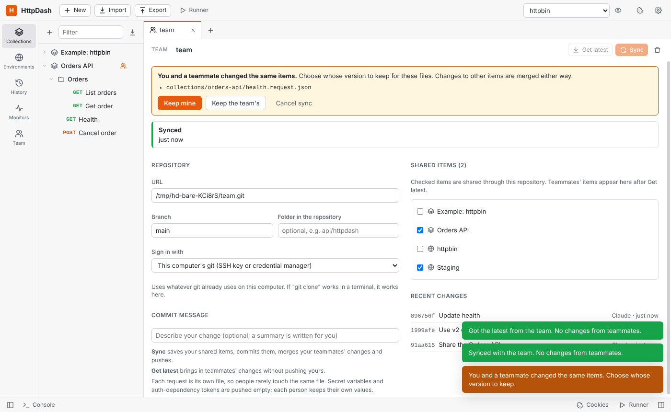
Task: Click the shared-team icon on Orders API
Action: click(123, 66)
